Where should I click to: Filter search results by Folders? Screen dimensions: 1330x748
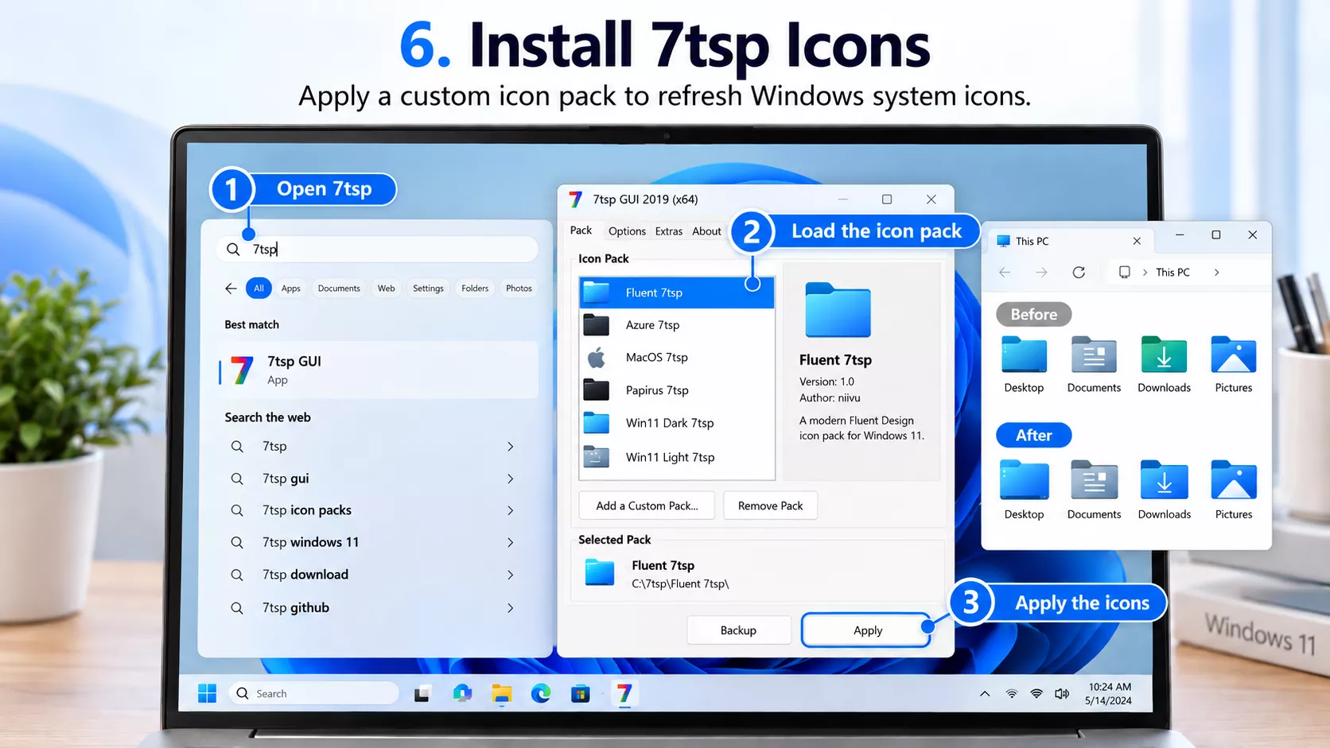coord(475,289)
